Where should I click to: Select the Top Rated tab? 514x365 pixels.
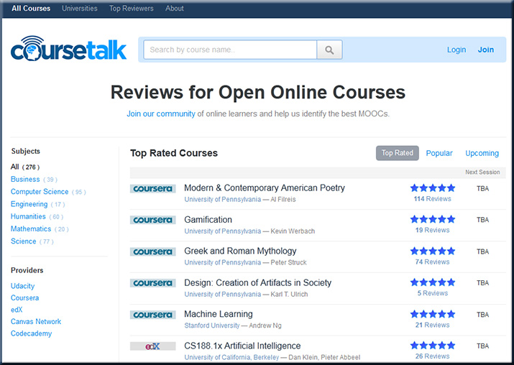point(398,153)
